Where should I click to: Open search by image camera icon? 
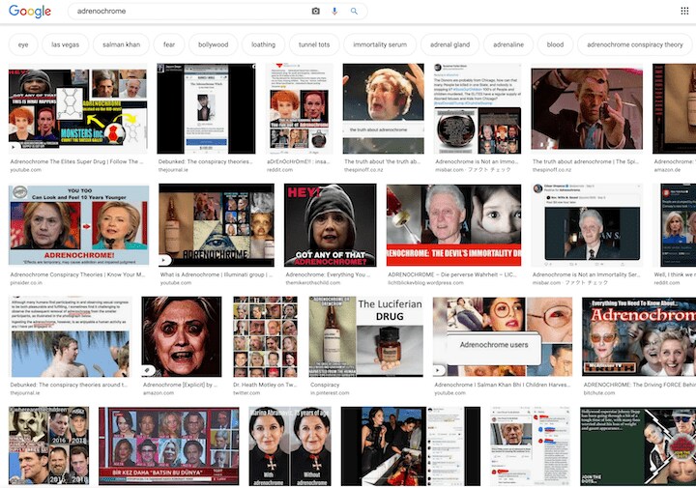[x=315, y=12]
